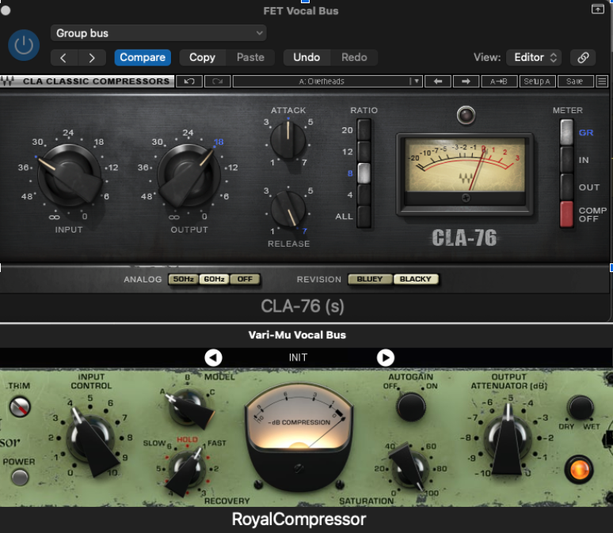Click the Waves Save button
Image resolution: width=613 pixels, height=533 pixels.
575,81
